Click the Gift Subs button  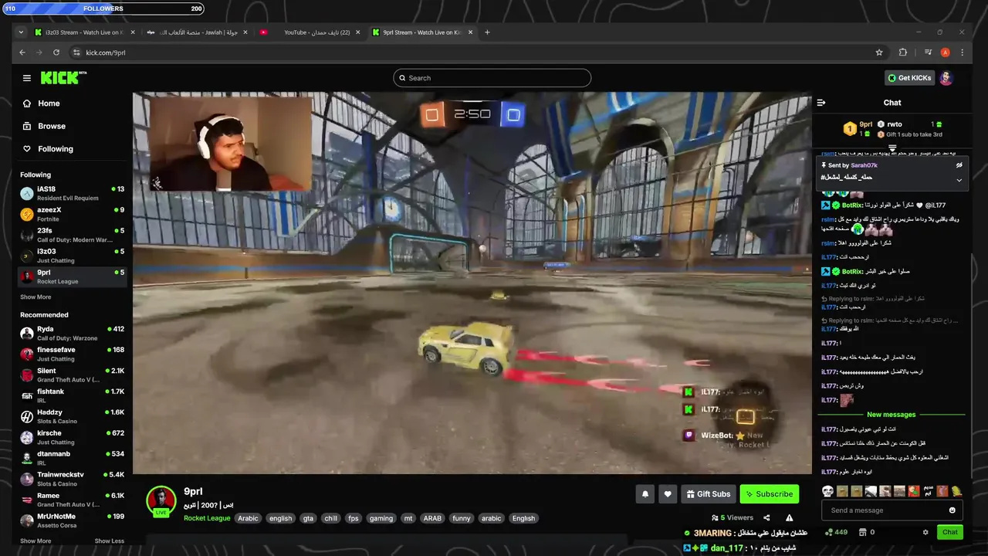(708, 494)
